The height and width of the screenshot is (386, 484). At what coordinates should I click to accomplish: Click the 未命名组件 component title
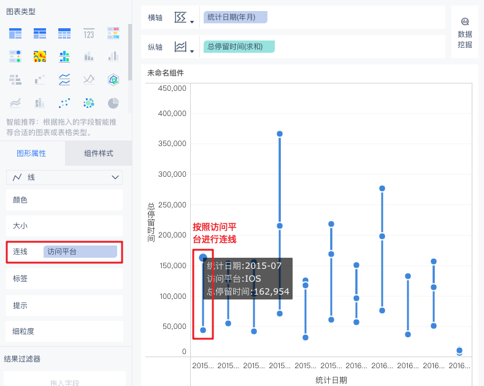click(x=166, y=73)
